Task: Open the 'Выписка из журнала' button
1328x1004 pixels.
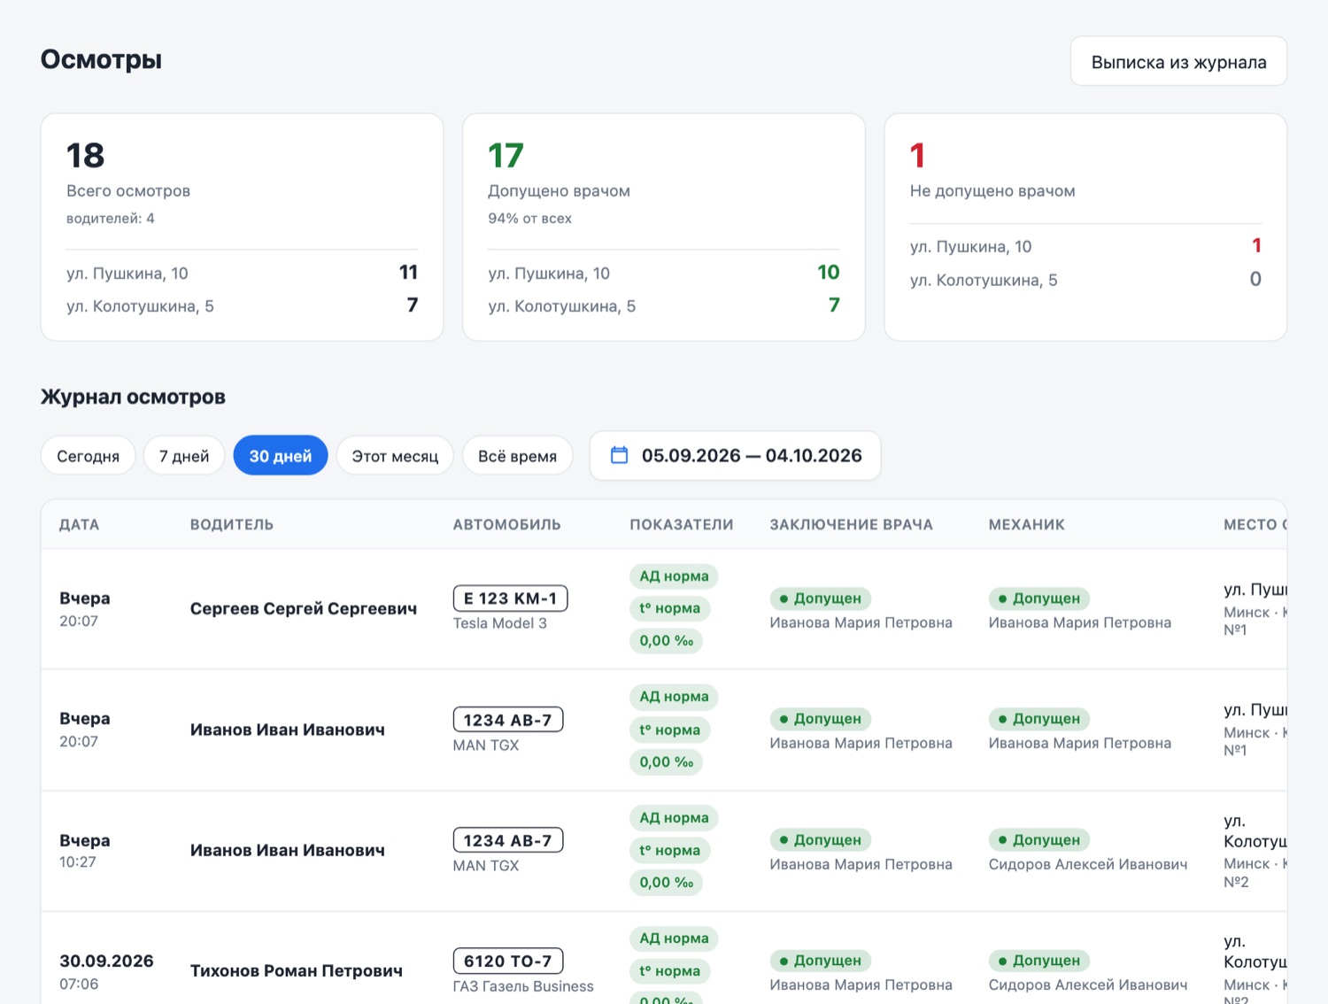Action: [1178, 61]
